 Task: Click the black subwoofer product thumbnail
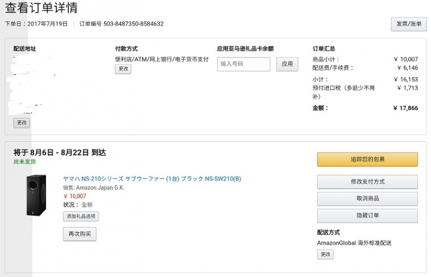click(x=37, y=195)
